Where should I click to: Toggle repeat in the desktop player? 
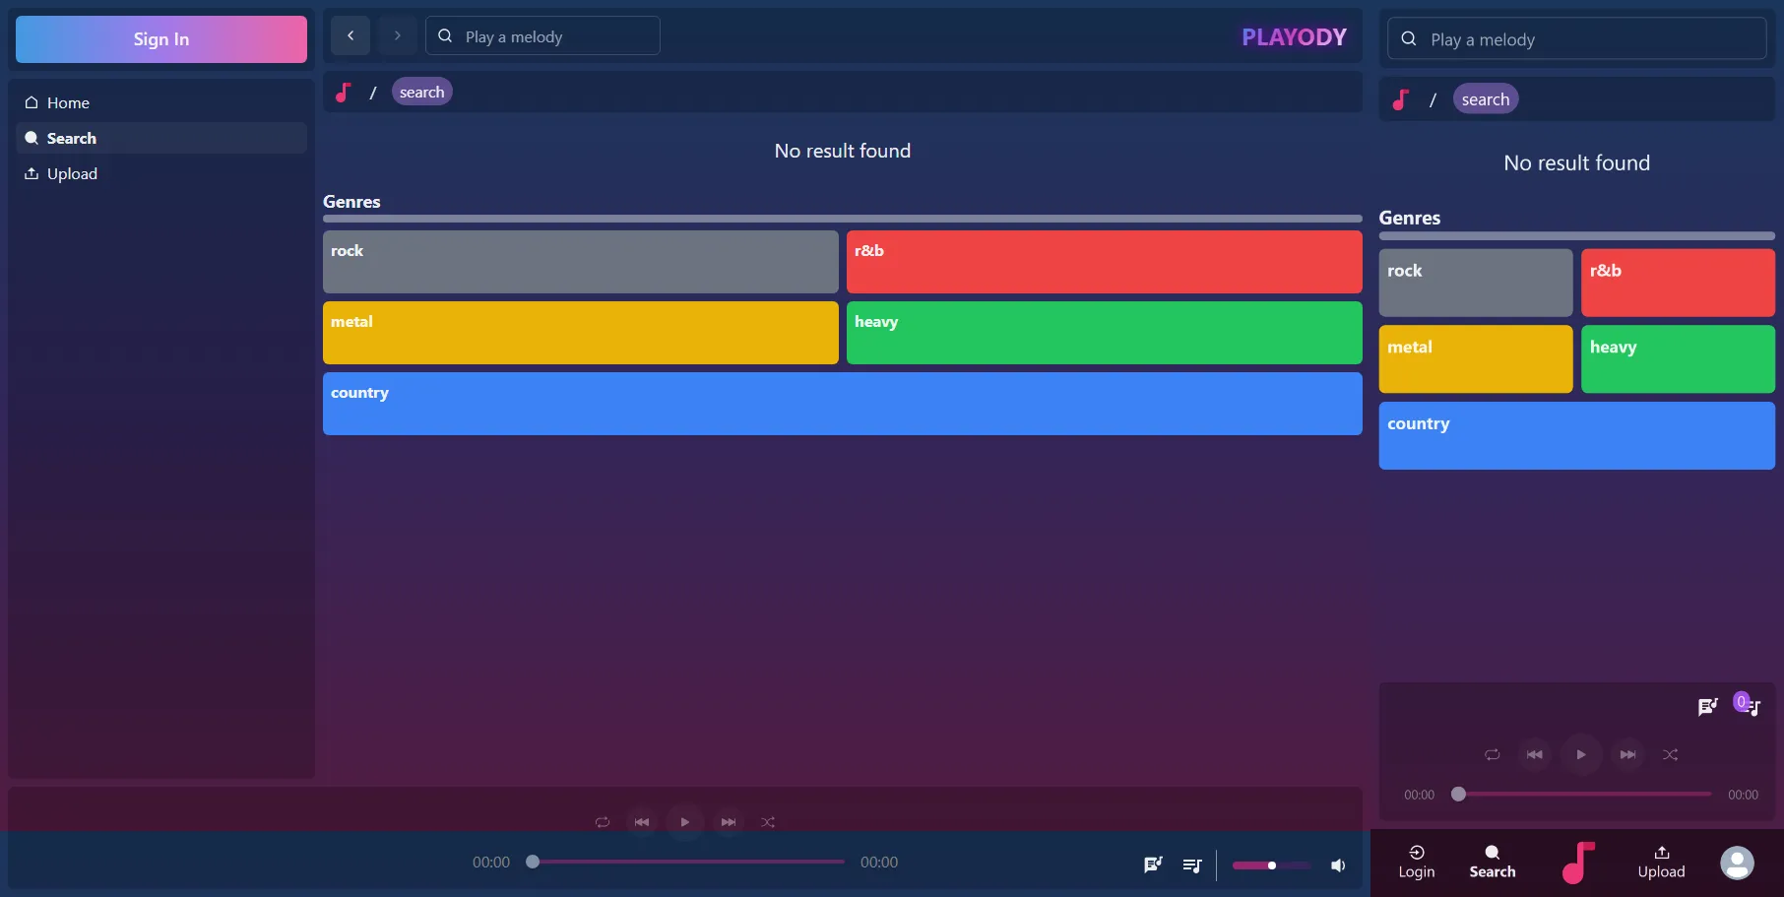[x=603, y=822]
